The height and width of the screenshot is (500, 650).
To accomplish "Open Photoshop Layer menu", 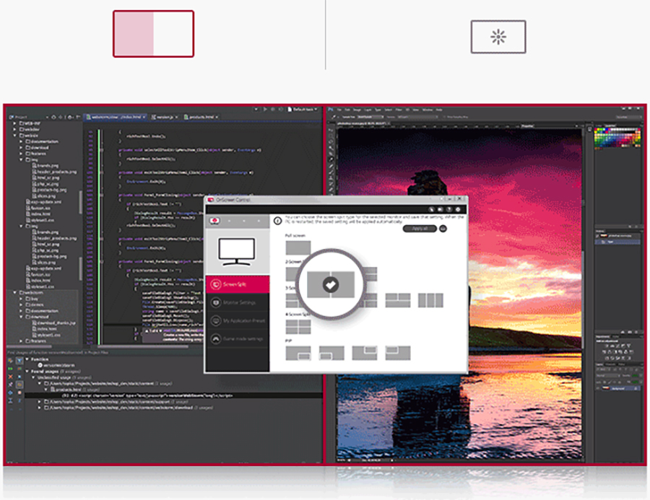I will tap(368, 110).
